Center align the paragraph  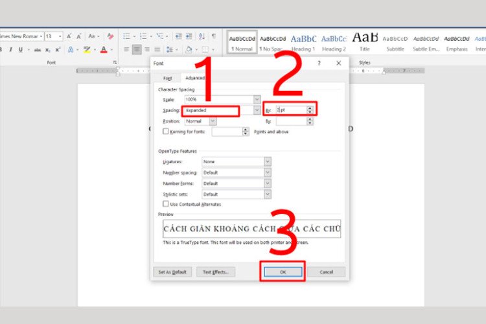(x=137, y=49)
